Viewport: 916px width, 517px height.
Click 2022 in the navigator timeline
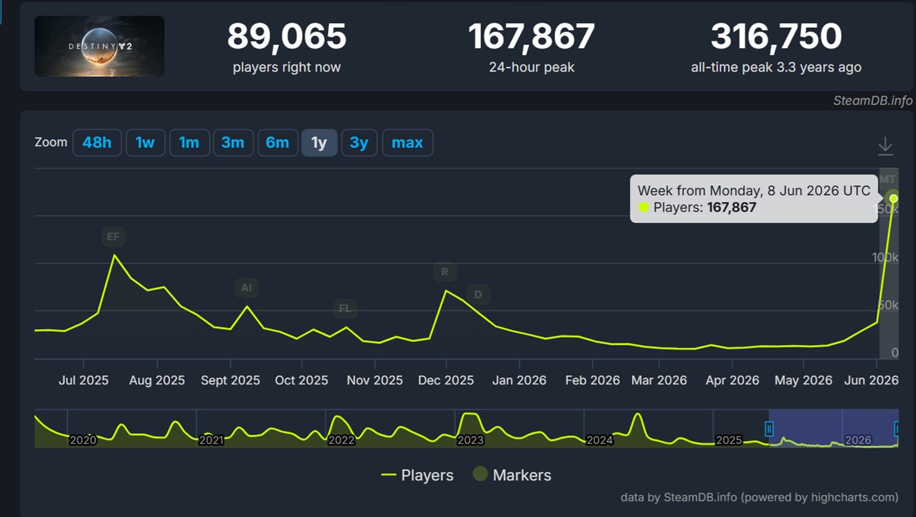click(341, 440)
